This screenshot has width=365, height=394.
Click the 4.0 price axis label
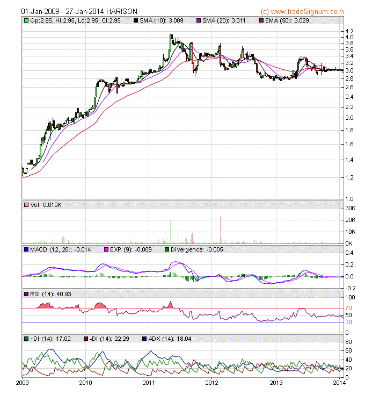[x=349, y=37]
